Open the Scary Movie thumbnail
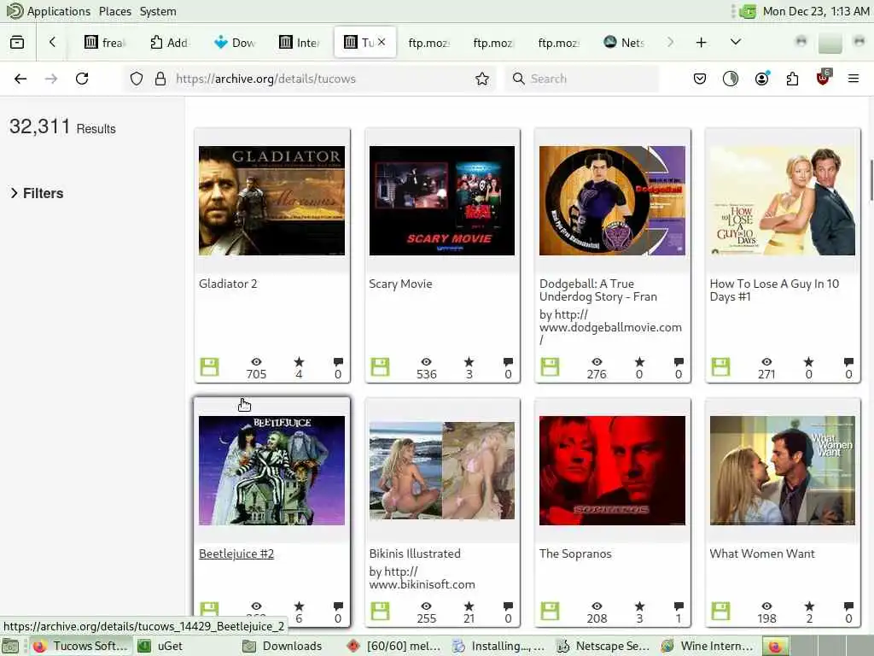Image resolution: width=874 pixels, height=656 pixels. point(442,201)
